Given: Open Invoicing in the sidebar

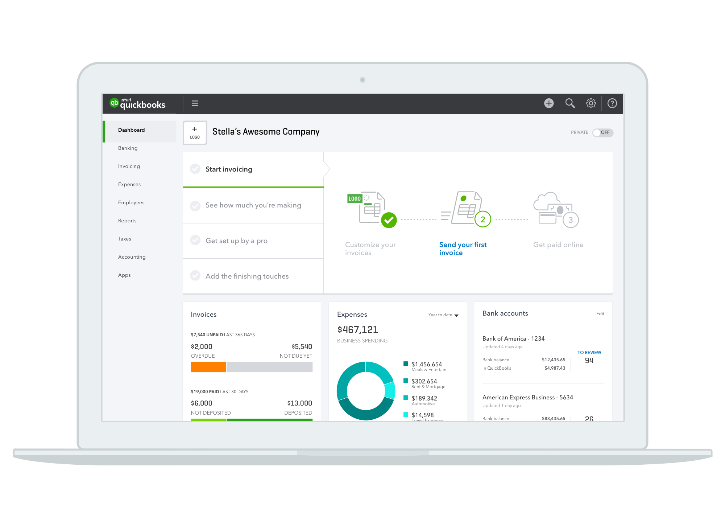Looking at the screenshot, I should [129, 166].
